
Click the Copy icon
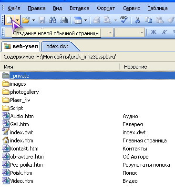[x=148, y=20]
